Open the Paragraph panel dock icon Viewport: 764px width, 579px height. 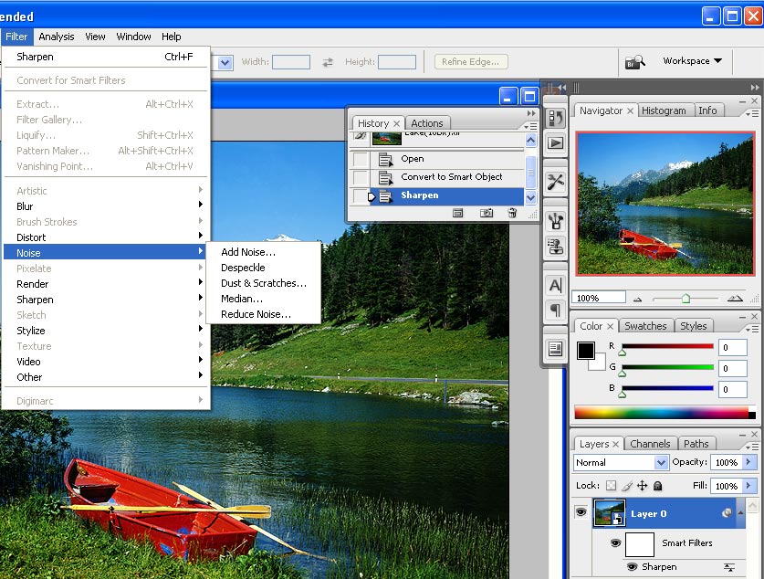[x=555, y=310]
